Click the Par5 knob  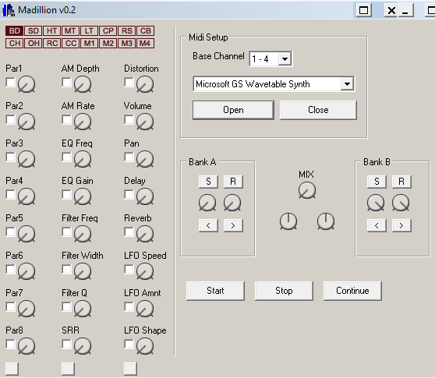point(27,234)
